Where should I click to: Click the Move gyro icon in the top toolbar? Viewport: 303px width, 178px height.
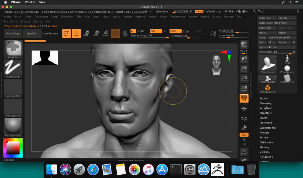[87, 33]
